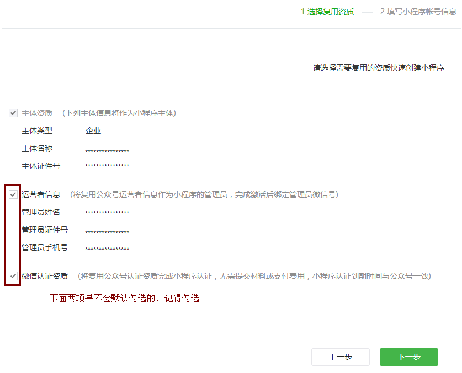This screenshot has width=462, height=373.
Task: Click the masked 管理员姓名 value
Action: pos(107,212)
